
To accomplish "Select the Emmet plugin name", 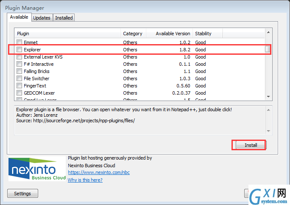I will pyautogui.click(x=31, y=42).
